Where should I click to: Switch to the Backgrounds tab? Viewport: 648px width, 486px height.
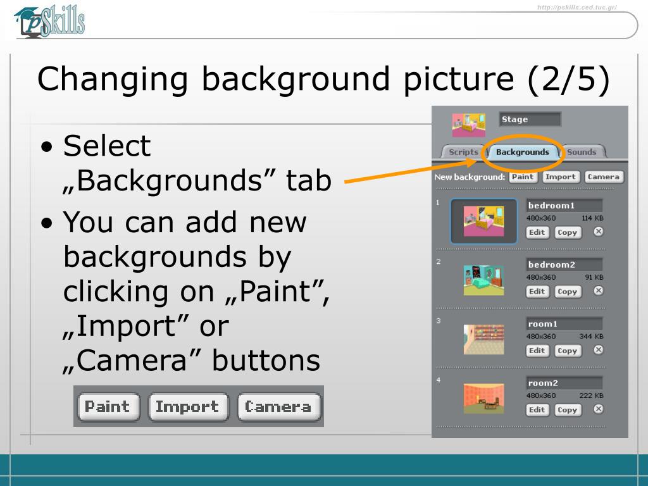tap(522, 152)
